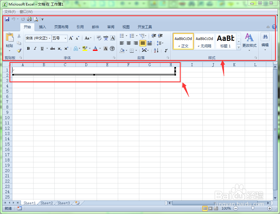Click the Copy icon in clipboard group
280x214 pixels.
coord(19,43)
